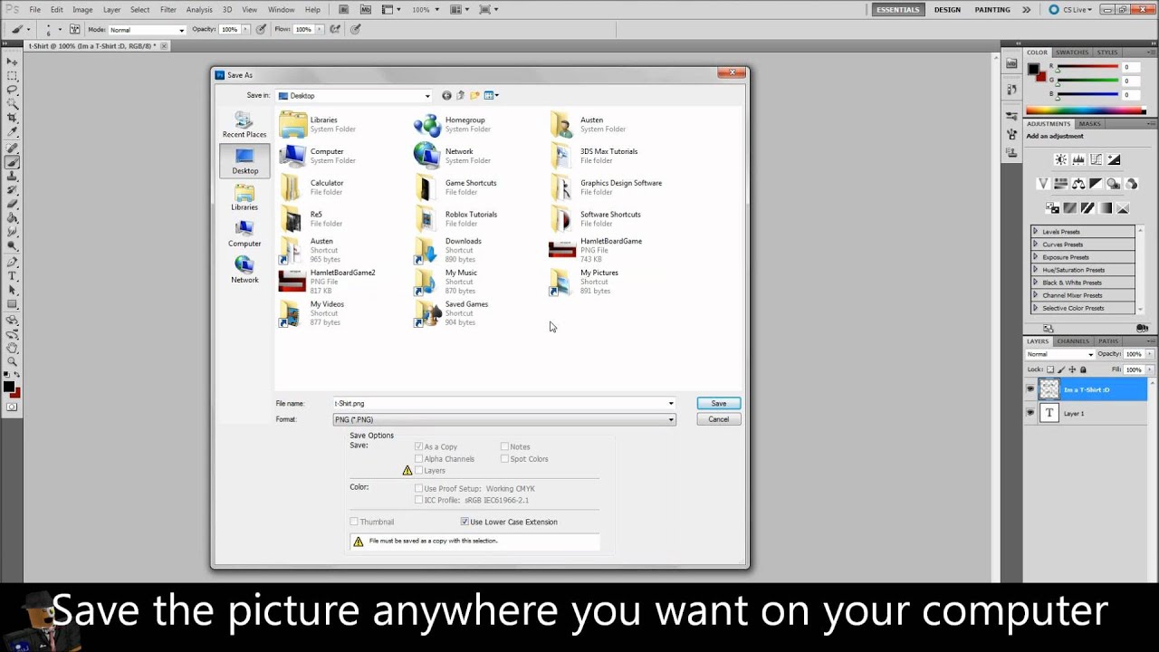Viewport: 1159px width, 652px height.
Task: Select the Eyedropper tool
Action: 13,133
